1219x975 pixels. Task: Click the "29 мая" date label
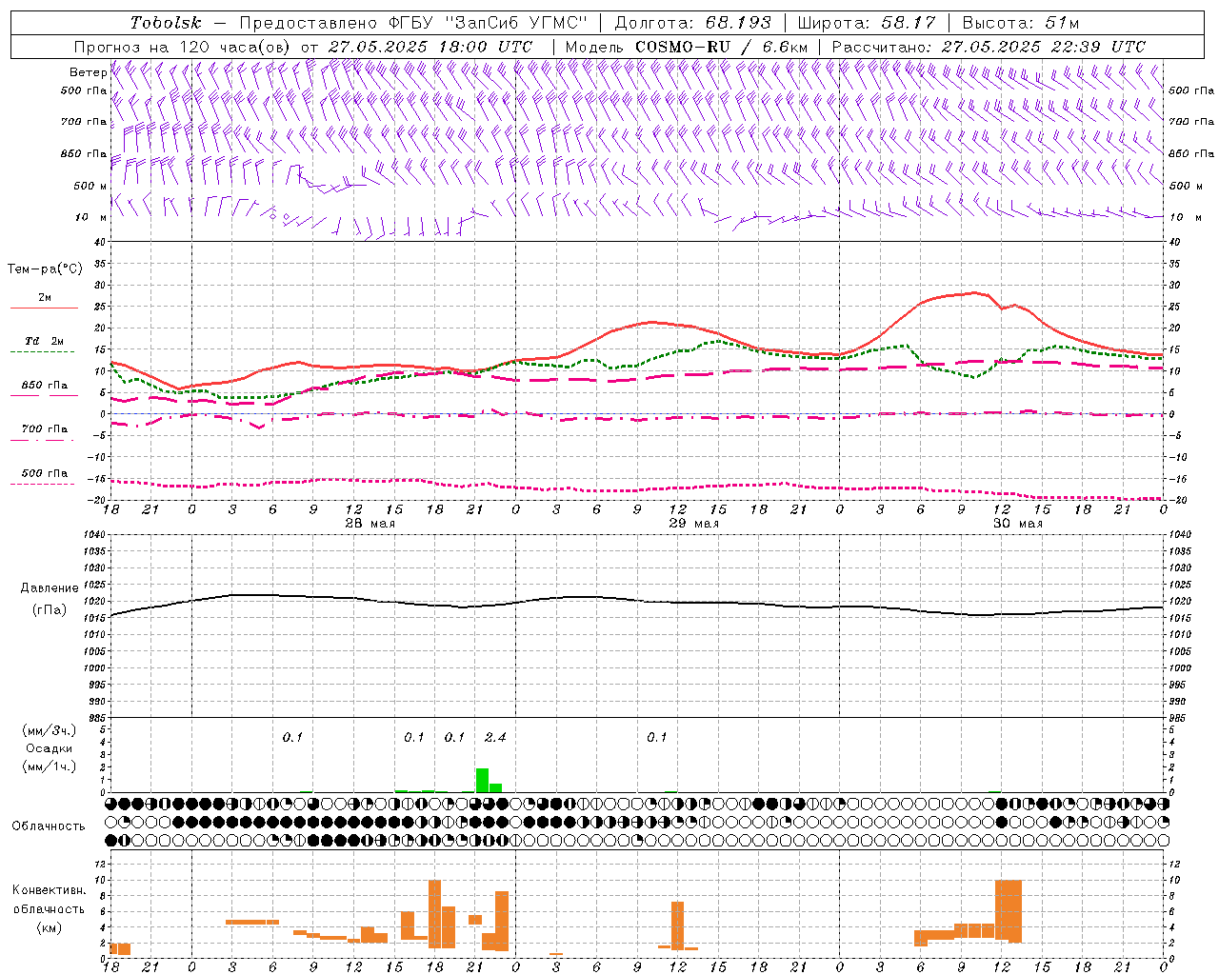(x=694, y=524)
